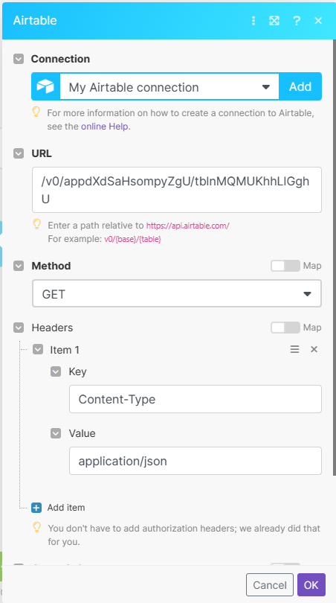The width and height of the screenshot is (336, 603).
Task: Open the online Help link
Action: point(105,127)
